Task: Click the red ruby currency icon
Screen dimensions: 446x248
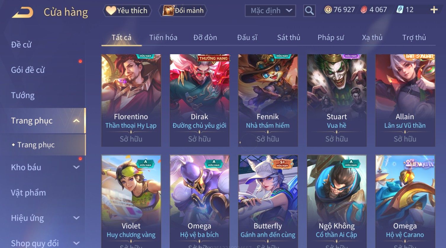Action: (x=364, y=10)
